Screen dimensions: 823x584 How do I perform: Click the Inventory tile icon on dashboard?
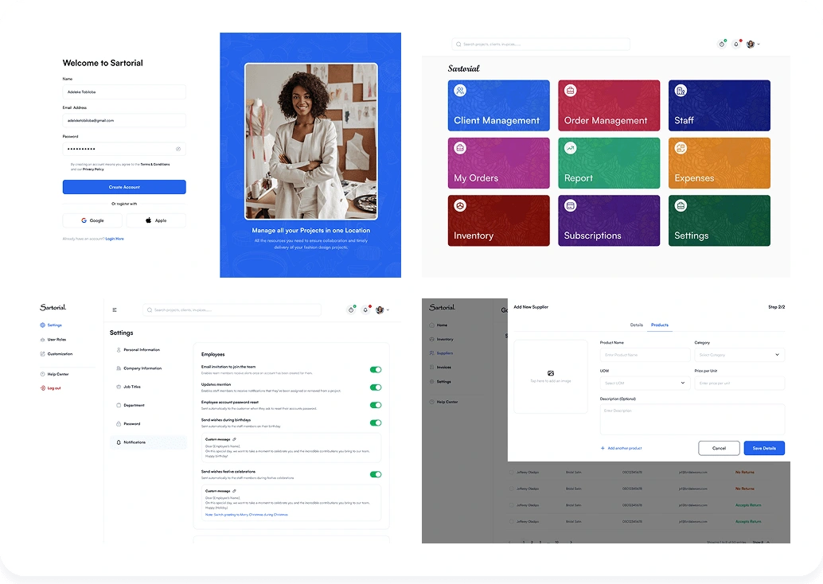(460, 206)
